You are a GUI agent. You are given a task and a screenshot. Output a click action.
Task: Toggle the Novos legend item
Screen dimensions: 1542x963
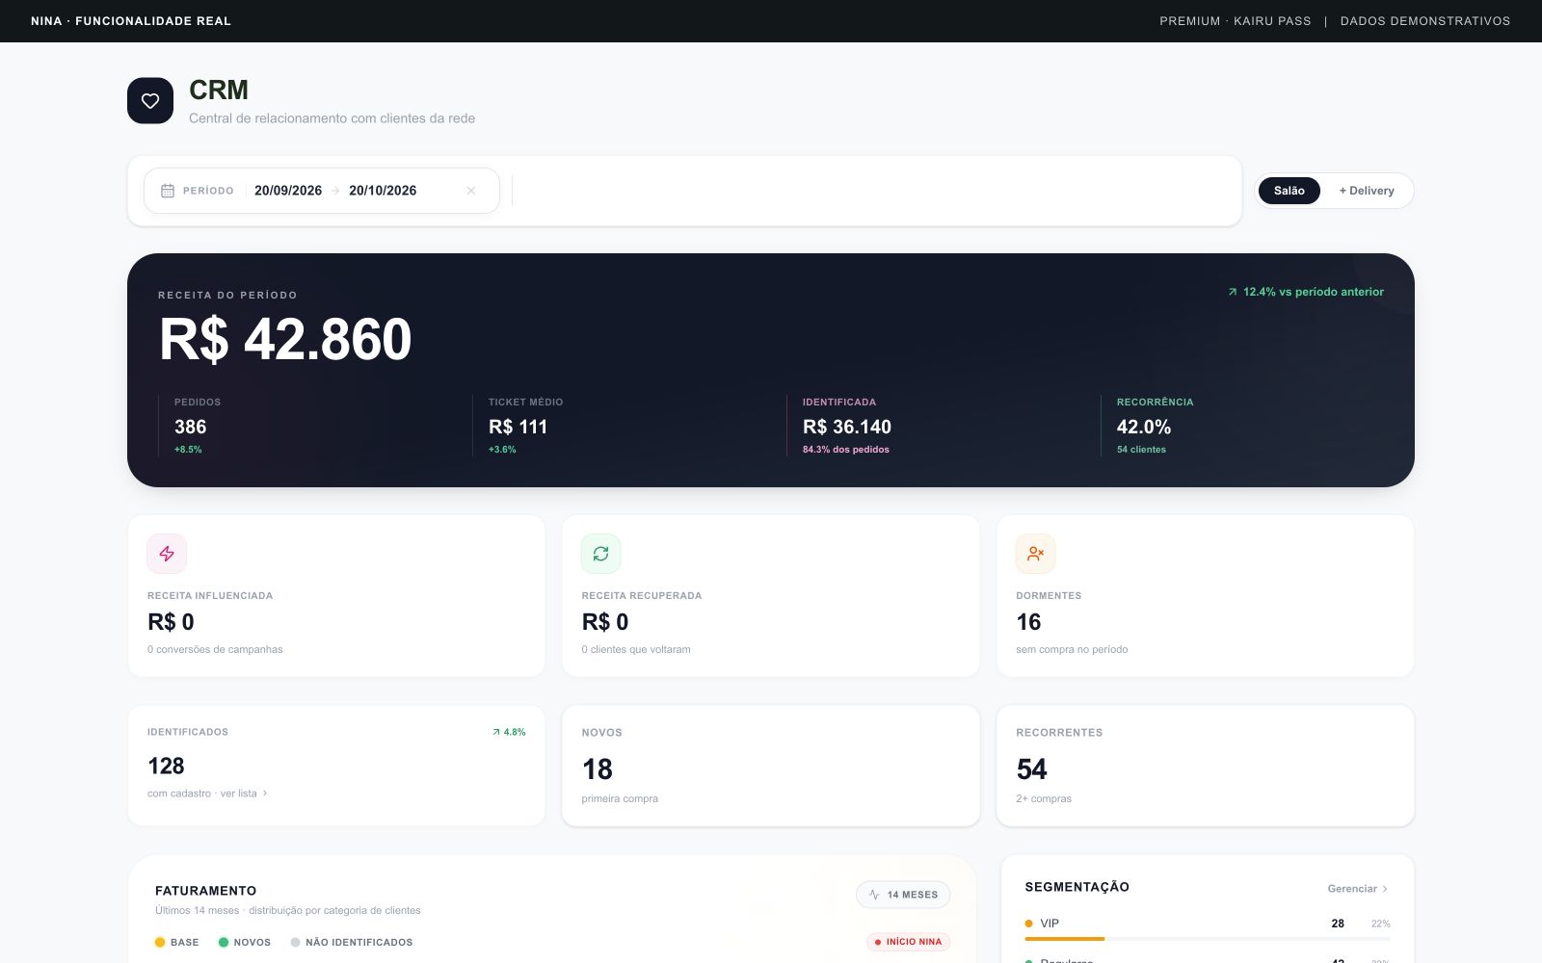(x=245, y=943)
